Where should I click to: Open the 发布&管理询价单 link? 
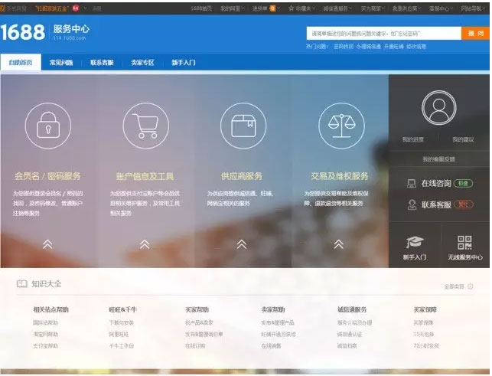tap(204, 334)
